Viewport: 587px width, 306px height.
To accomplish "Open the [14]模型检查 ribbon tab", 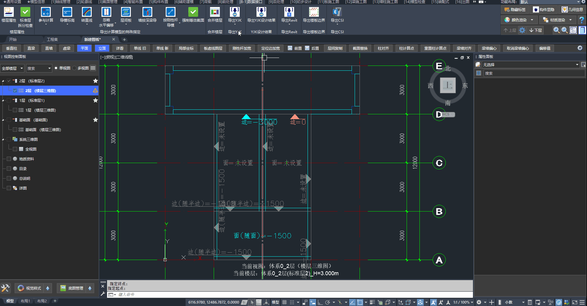I will (x=414, y=2).
